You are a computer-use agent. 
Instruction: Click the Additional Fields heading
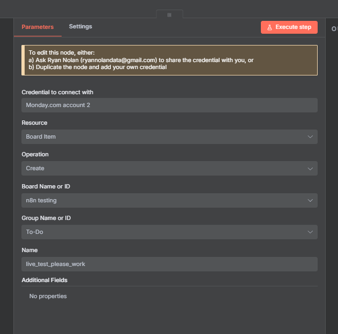44,280
